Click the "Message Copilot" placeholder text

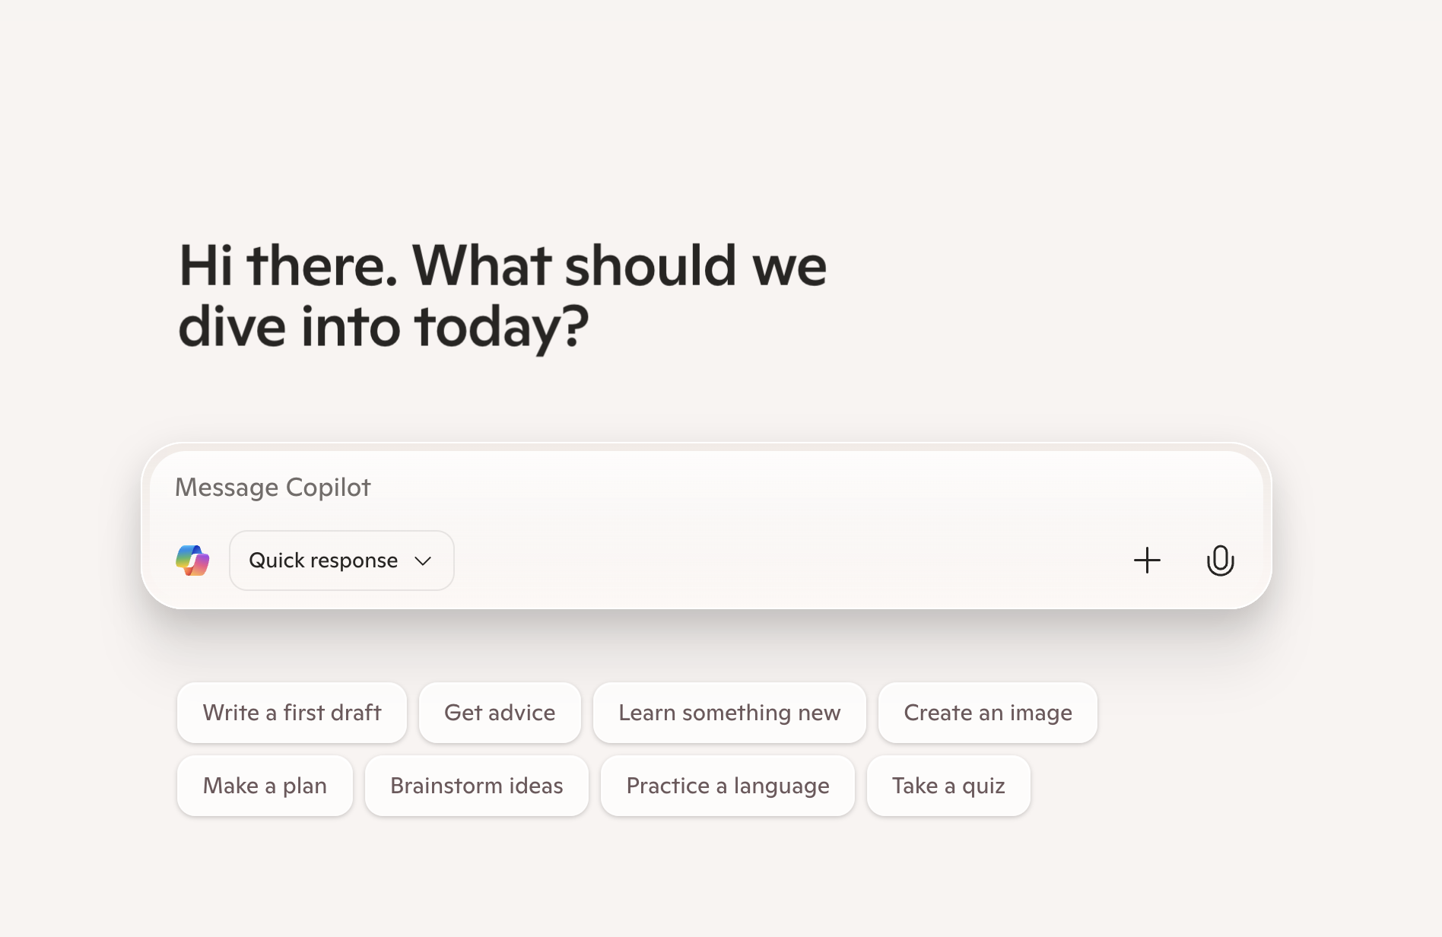[272, 488]
